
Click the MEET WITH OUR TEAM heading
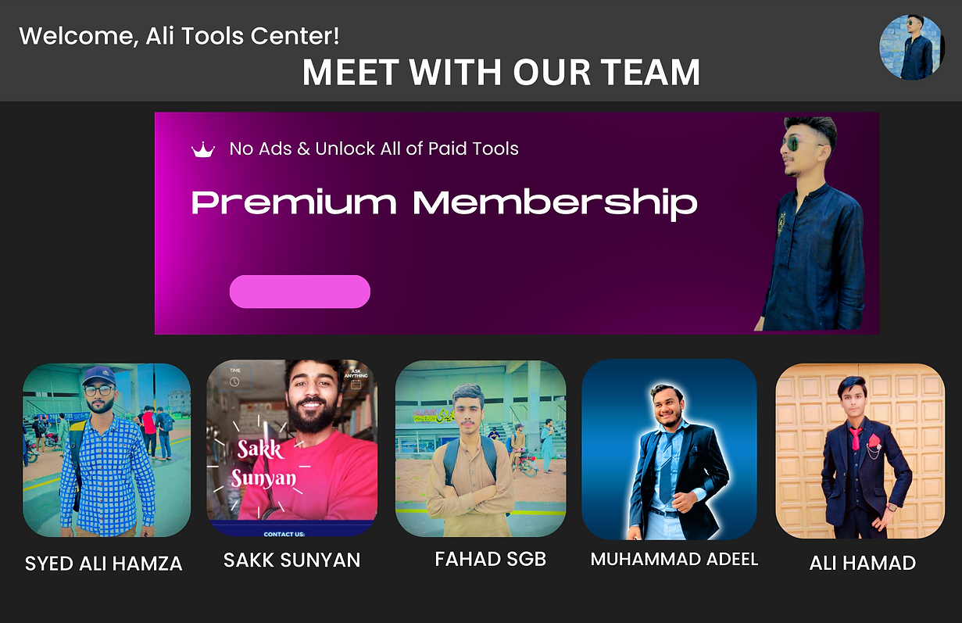point(501,73)
